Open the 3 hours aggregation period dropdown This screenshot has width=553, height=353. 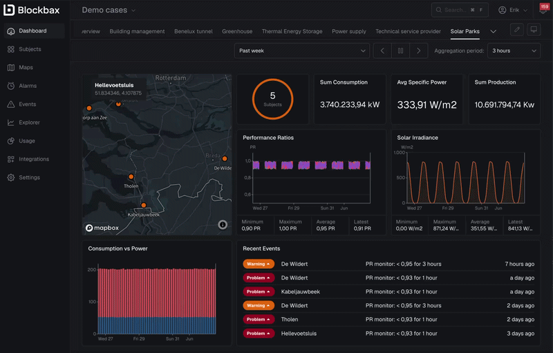[x=514, y=51]
